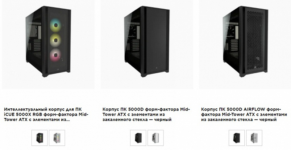Click the bottom pink RGB fan on 5000X
The height and width of the screenshot is (150, 291).
[56, 55]
